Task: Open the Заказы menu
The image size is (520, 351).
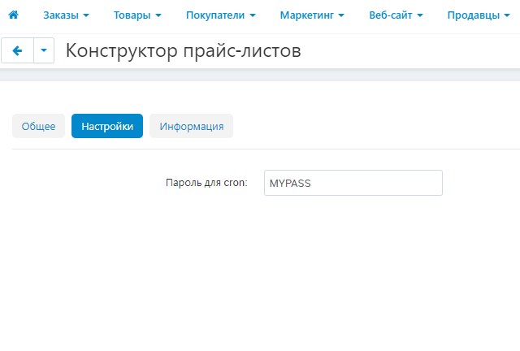Action: point(66,15)
